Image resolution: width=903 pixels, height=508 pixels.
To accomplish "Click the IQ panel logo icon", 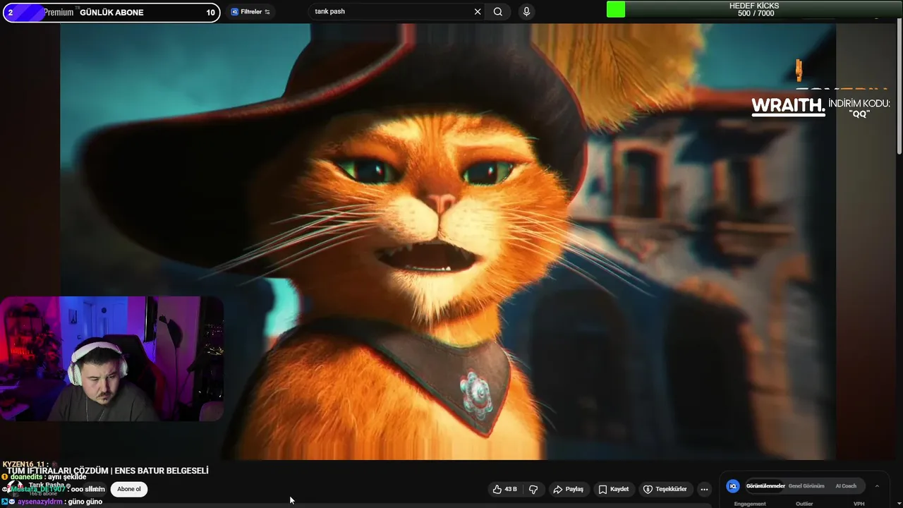I will coord(733,486).
